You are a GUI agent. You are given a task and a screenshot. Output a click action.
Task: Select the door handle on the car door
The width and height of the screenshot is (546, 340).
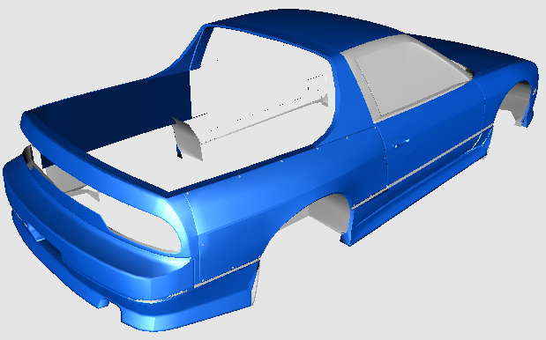[400, 142]
